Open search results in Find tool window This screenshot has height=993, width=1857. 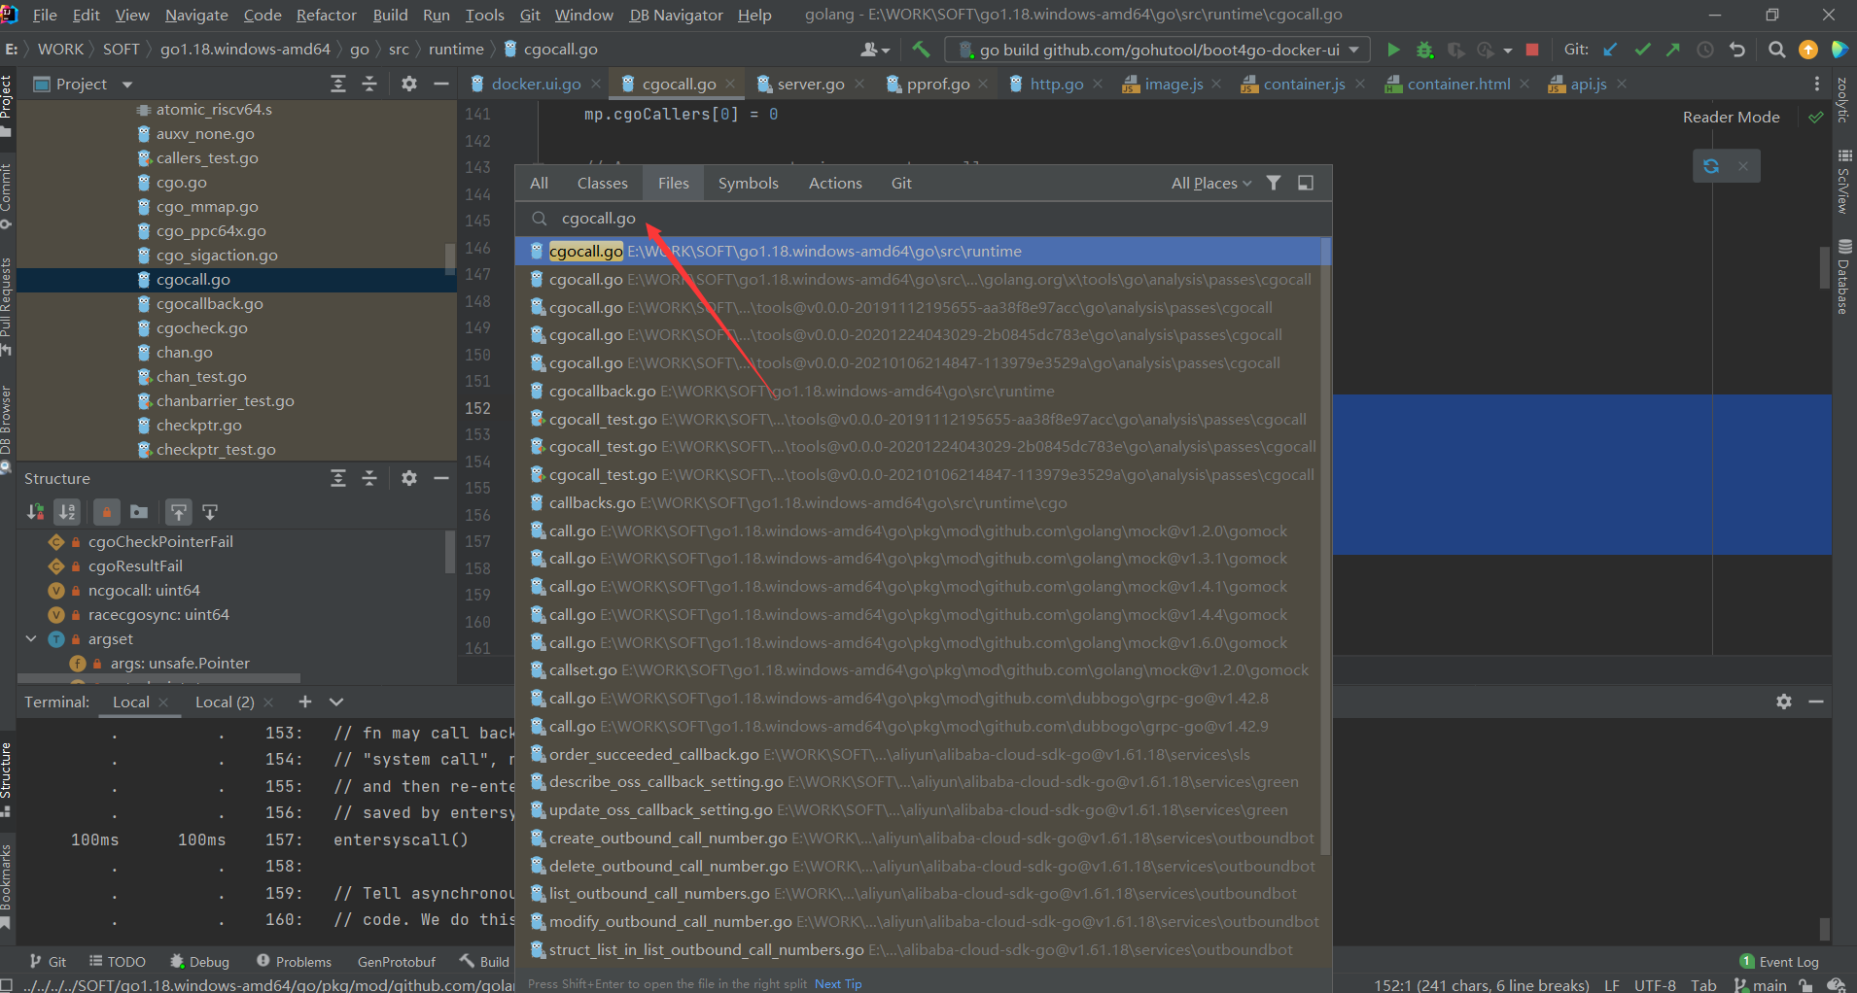(1306, 183)
